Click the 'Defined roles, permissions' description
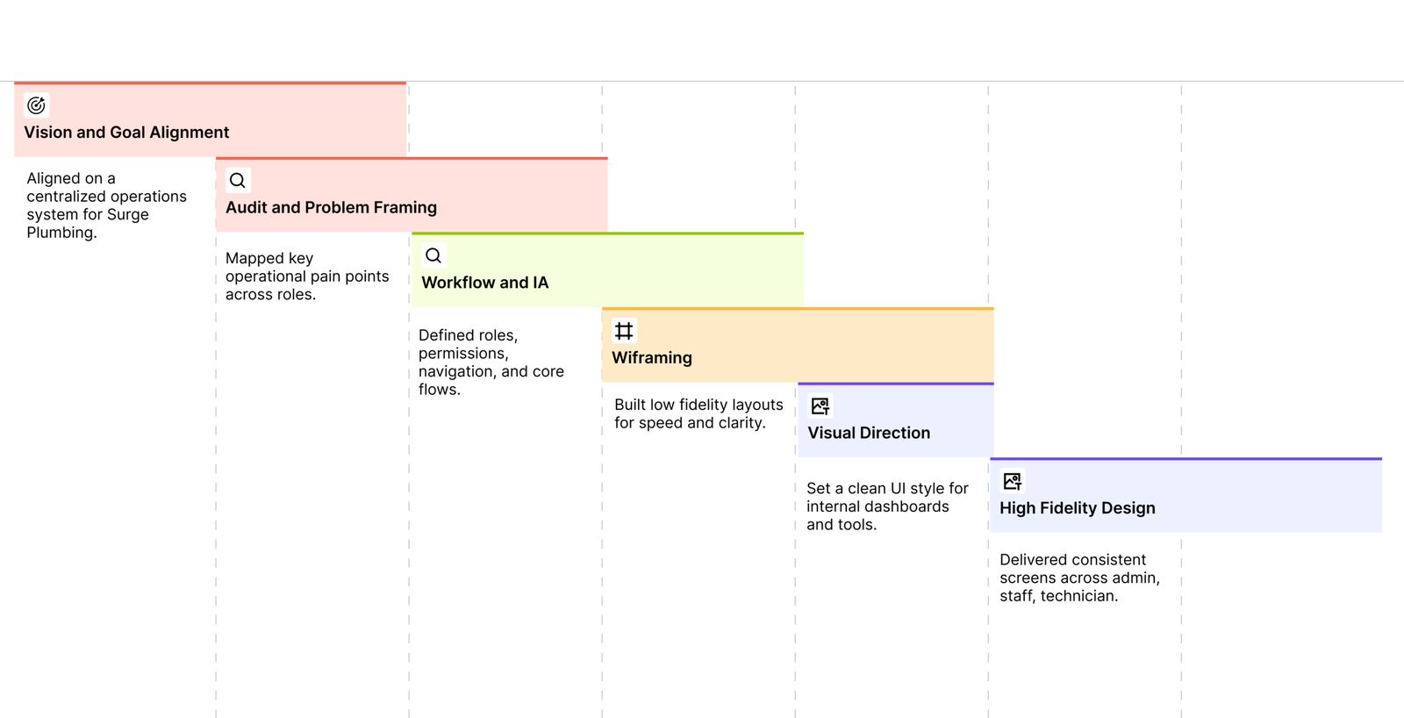 491,363
